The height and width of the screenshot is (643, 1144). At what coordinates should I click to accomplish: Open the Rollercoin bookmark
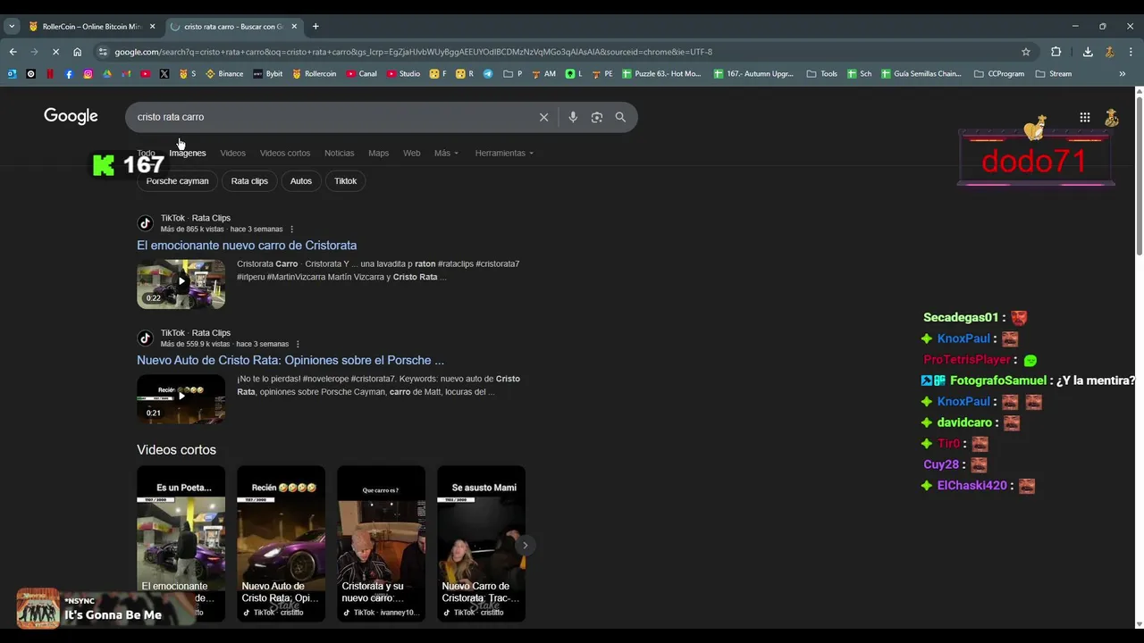point(315,74)
